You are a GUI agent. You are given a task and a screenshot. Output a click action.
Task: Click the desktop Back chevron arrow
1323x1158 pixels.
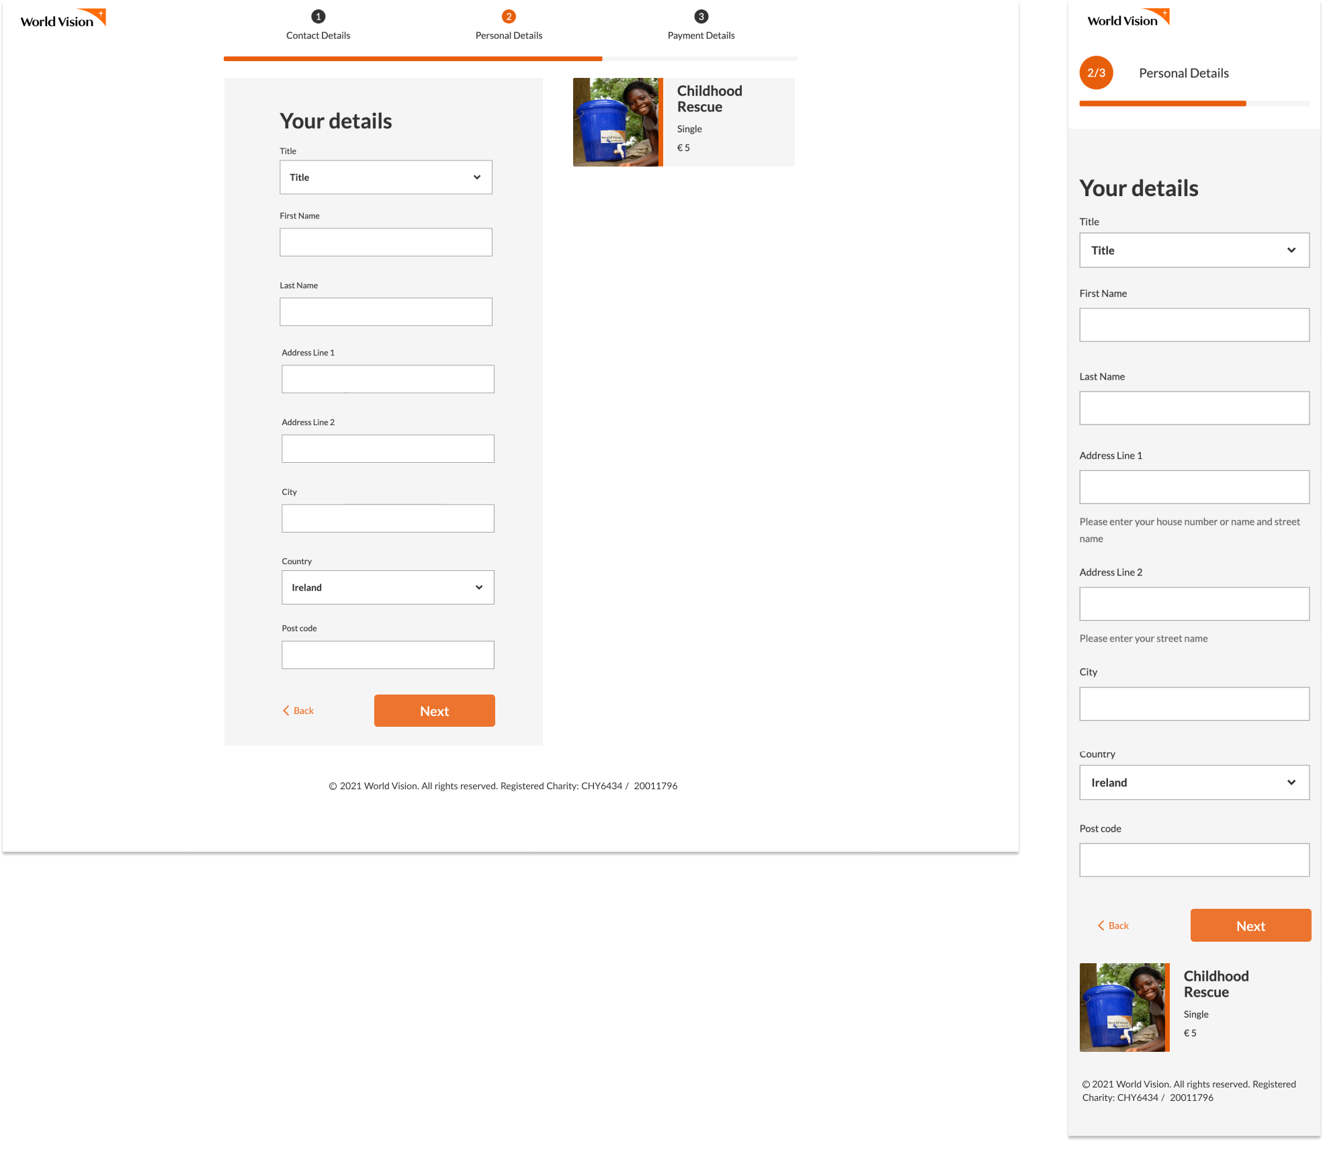(286, 711)
